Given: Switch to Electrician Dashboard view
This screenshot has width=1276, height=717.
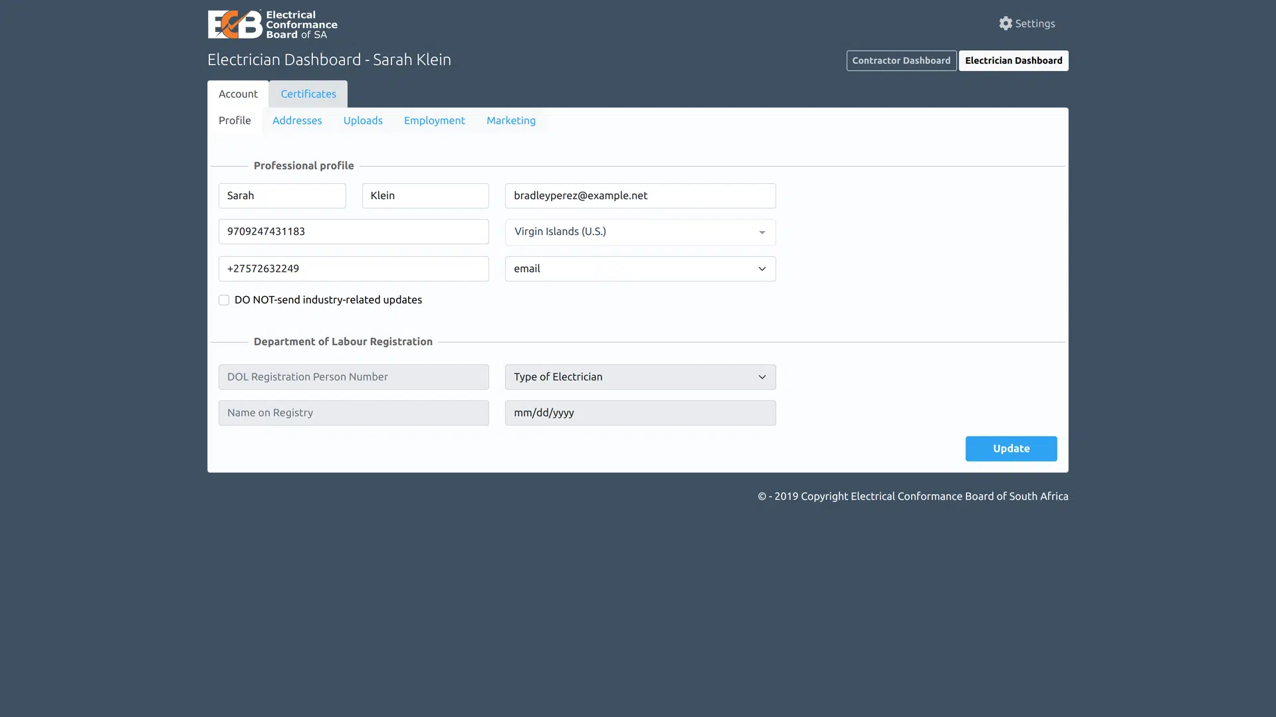Looking at the screenshot, I should (1013, 60).
